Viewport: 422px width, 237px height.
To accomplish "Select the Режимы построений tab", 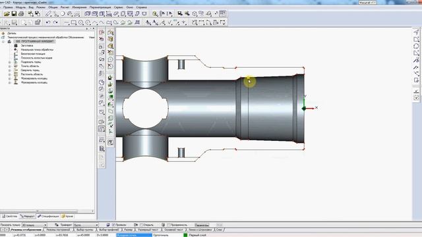I will pos(58,230).
